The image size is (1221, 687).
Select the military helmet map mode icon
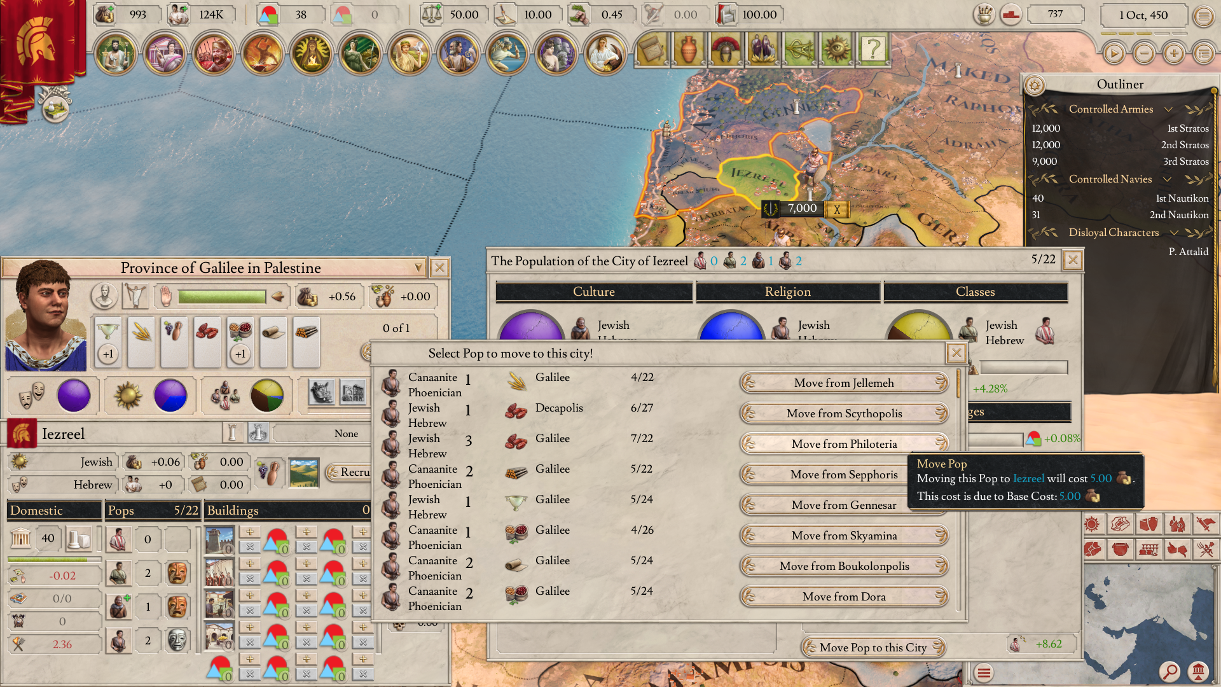pos(726,49)
